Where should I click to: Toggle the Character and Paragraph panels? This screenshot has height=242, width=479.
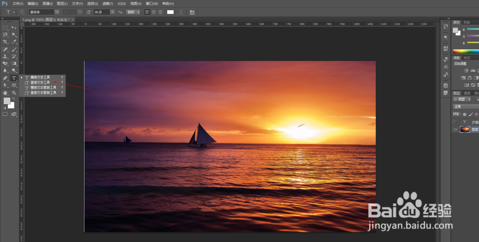192,12
